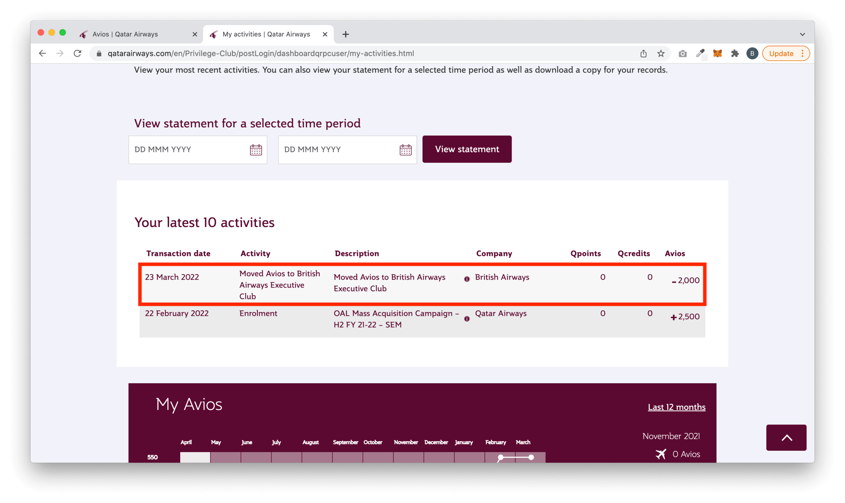Screen dimensions: 845x503
Task: Click the Qpoints column header
Action: click(585, 253)
